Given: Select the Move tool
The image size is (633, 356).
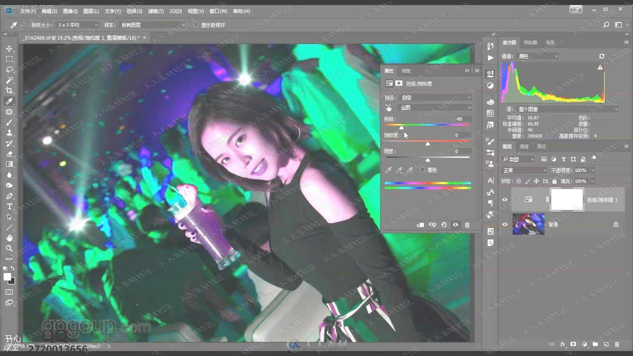Looking at the screenshot, I should click(9, 49).
